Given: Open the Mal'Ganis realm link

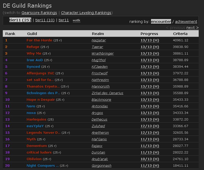Looking at the screenshot, I should (99, 139).
